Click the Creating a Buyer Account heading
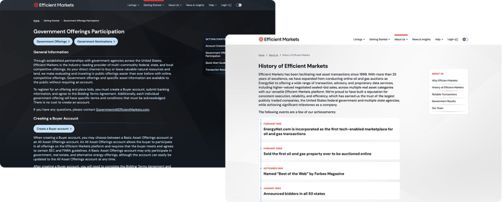This screenshot has width=502, height=202. pyautogui.click(x=56, y=119)
